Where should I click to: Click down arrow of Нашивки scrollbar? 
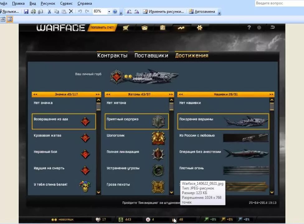click(272, 193)
